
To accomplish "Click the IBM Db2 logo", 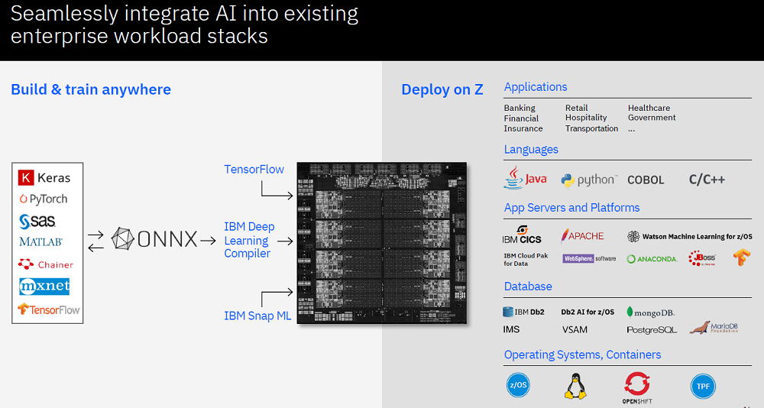I will tap(523, 312).
